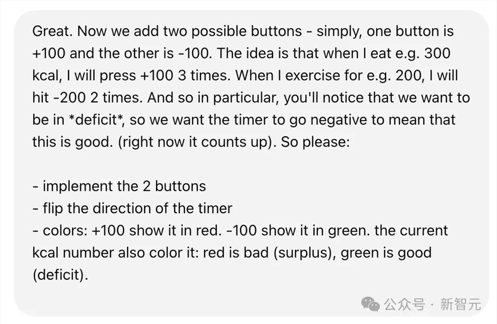Click the blank line between paragraphs in the bubble
Viewport: 497px width, 324px height.
pos(199,164)
